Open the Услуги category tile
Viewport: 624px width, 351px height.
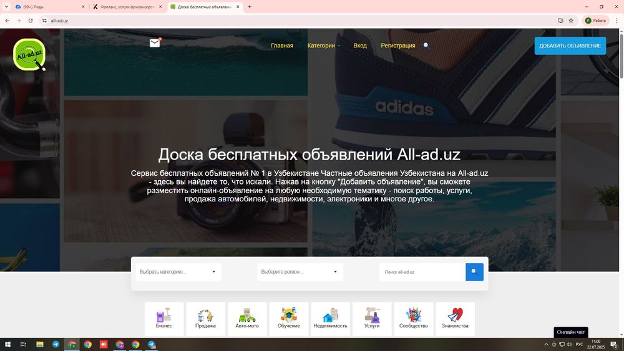click(372, 319)
